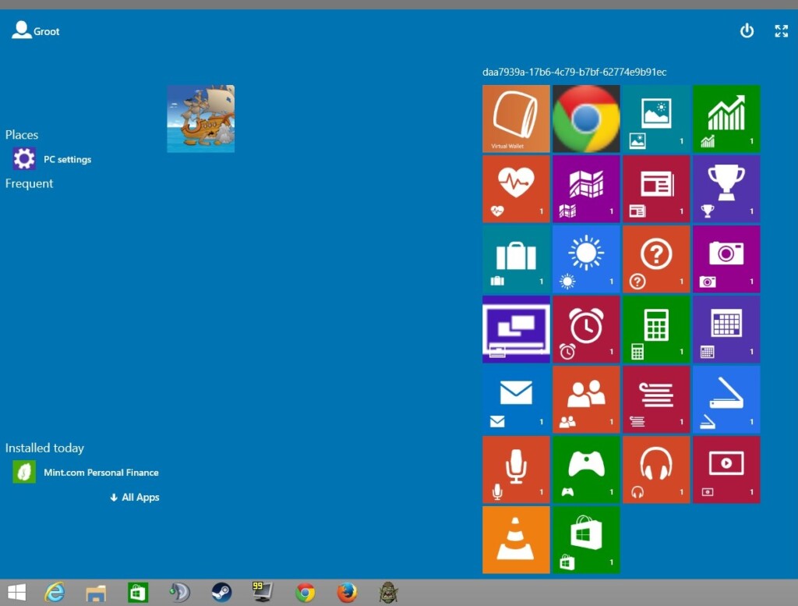
Task: Open the Mail tile
Action: (x=516, y=399)
